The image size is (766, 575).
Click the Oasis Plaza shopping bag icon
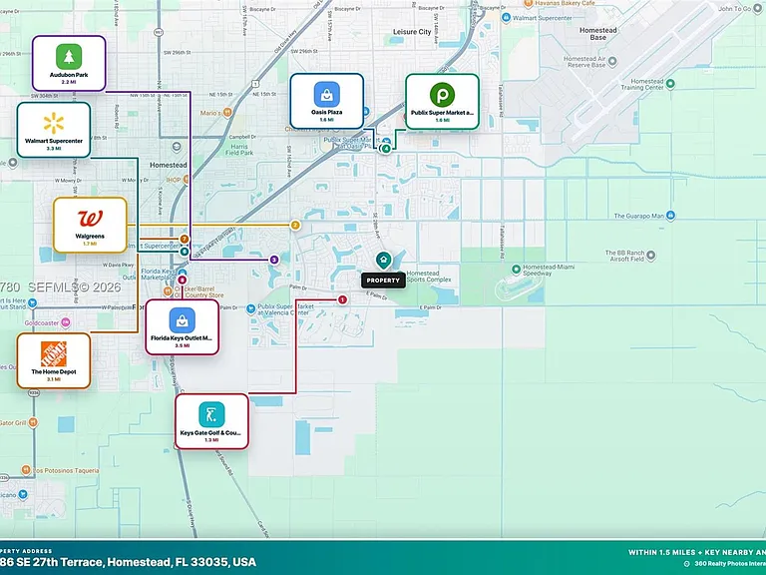point(327,95)
